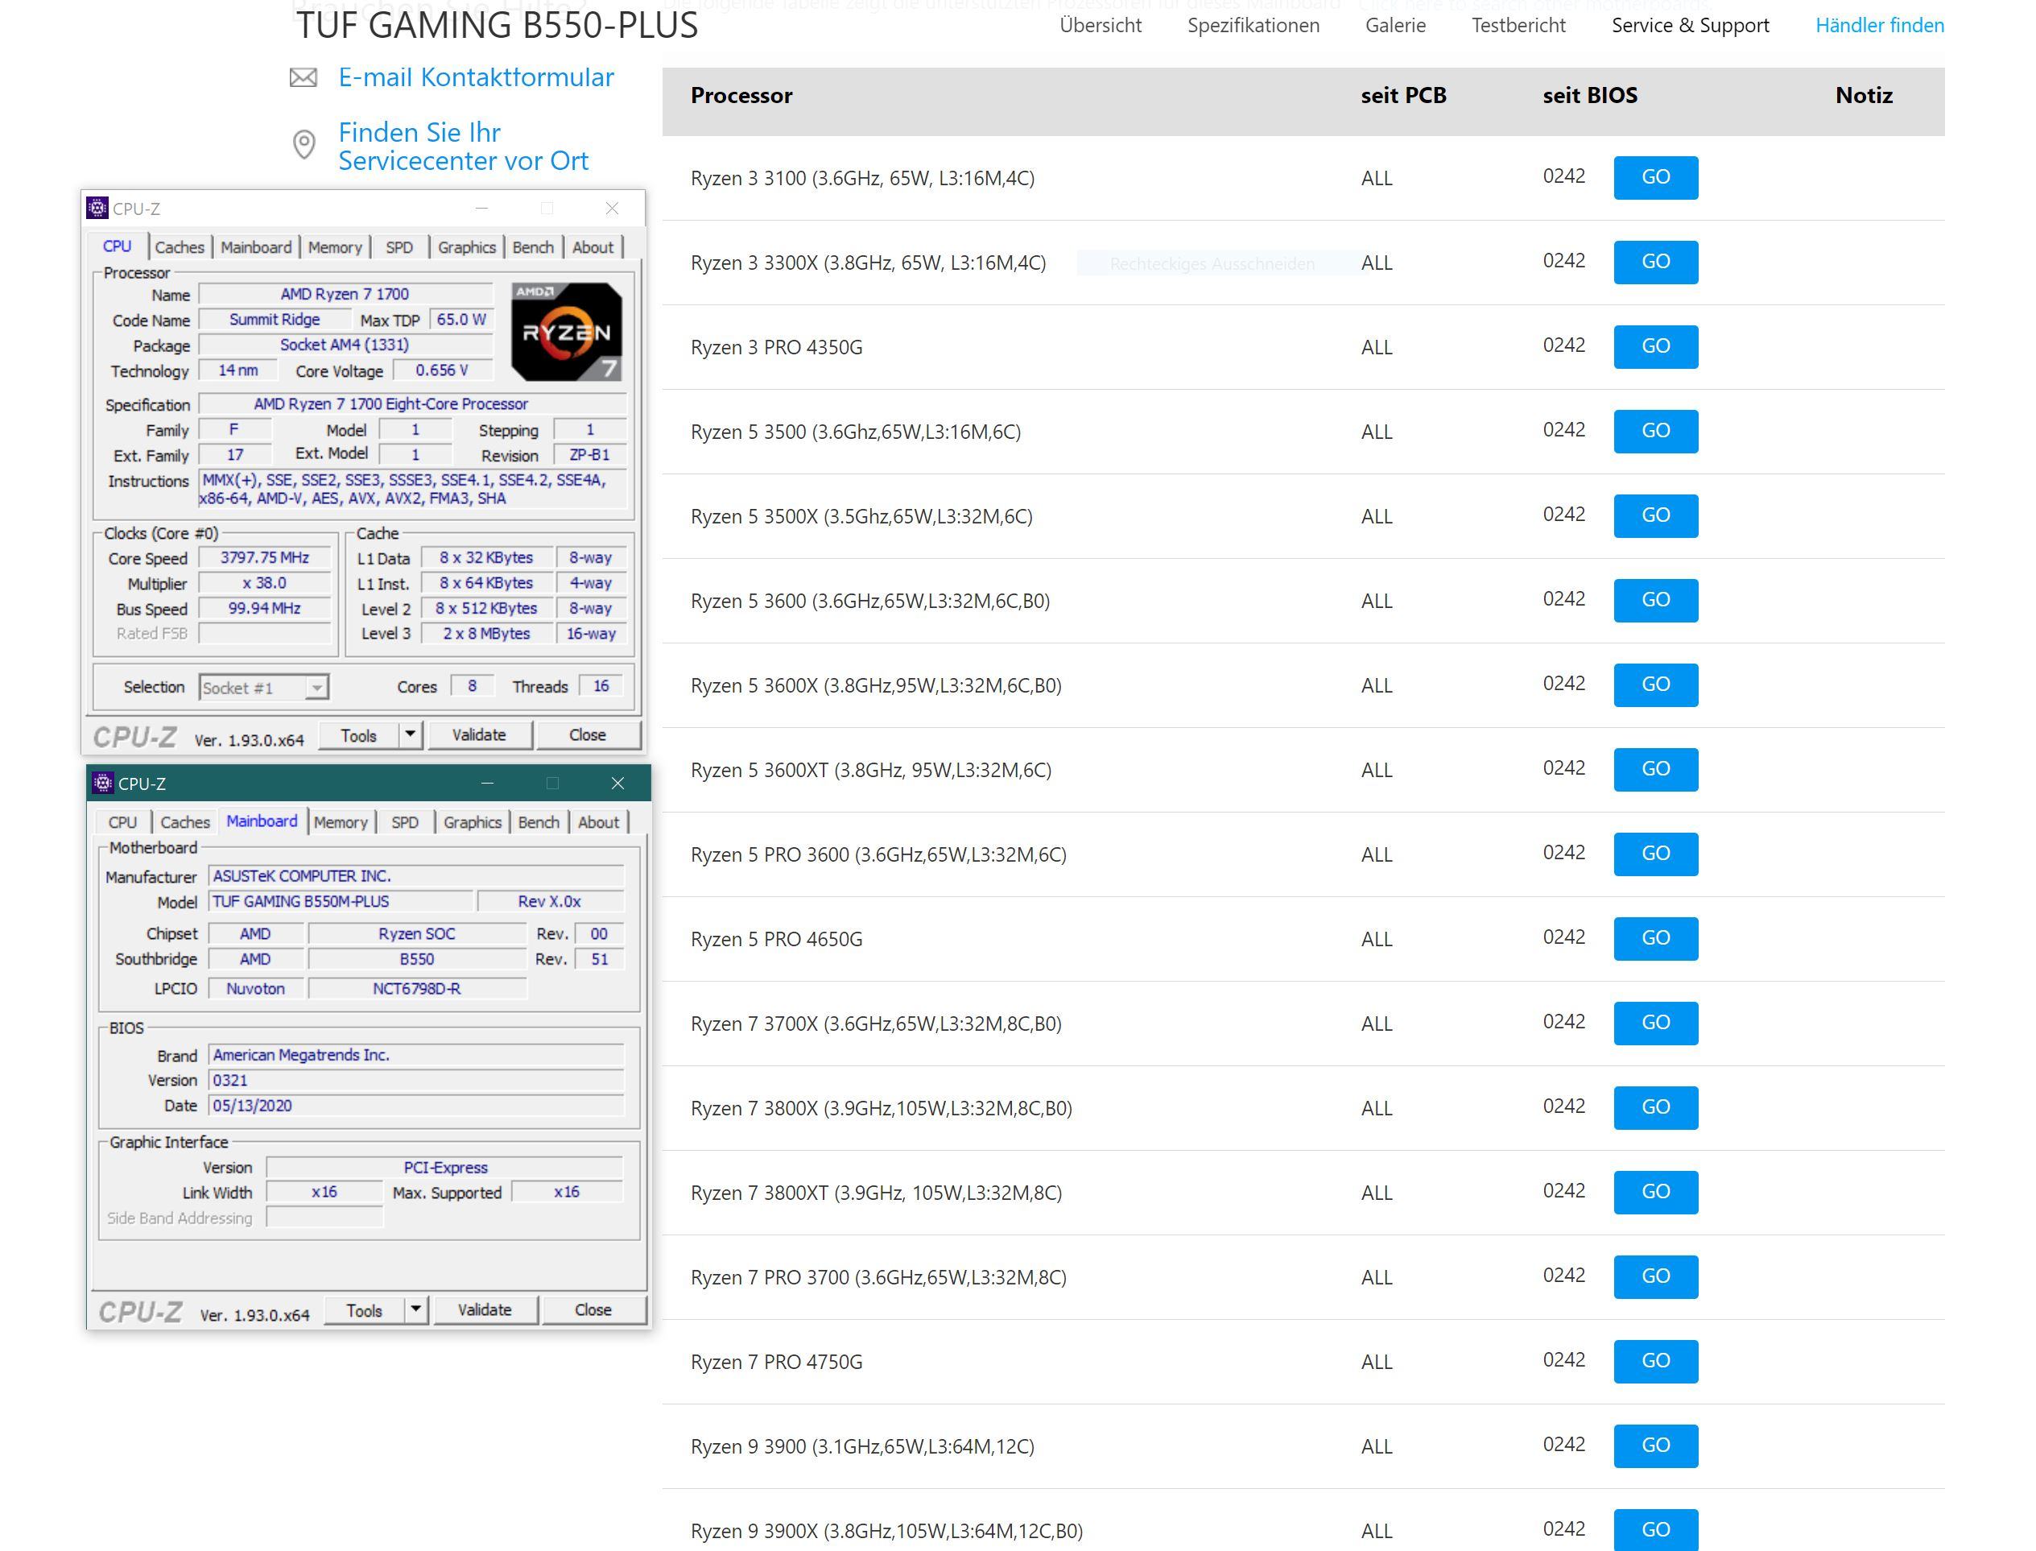Click Validate in upper CPU-Z window
This screenshot has height=1551, width=2036.
pyautogui.click(x=479, y=735)
